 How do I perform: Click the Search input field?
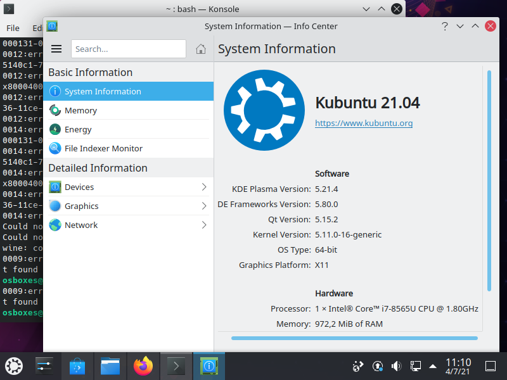click(x=128, y=49)
